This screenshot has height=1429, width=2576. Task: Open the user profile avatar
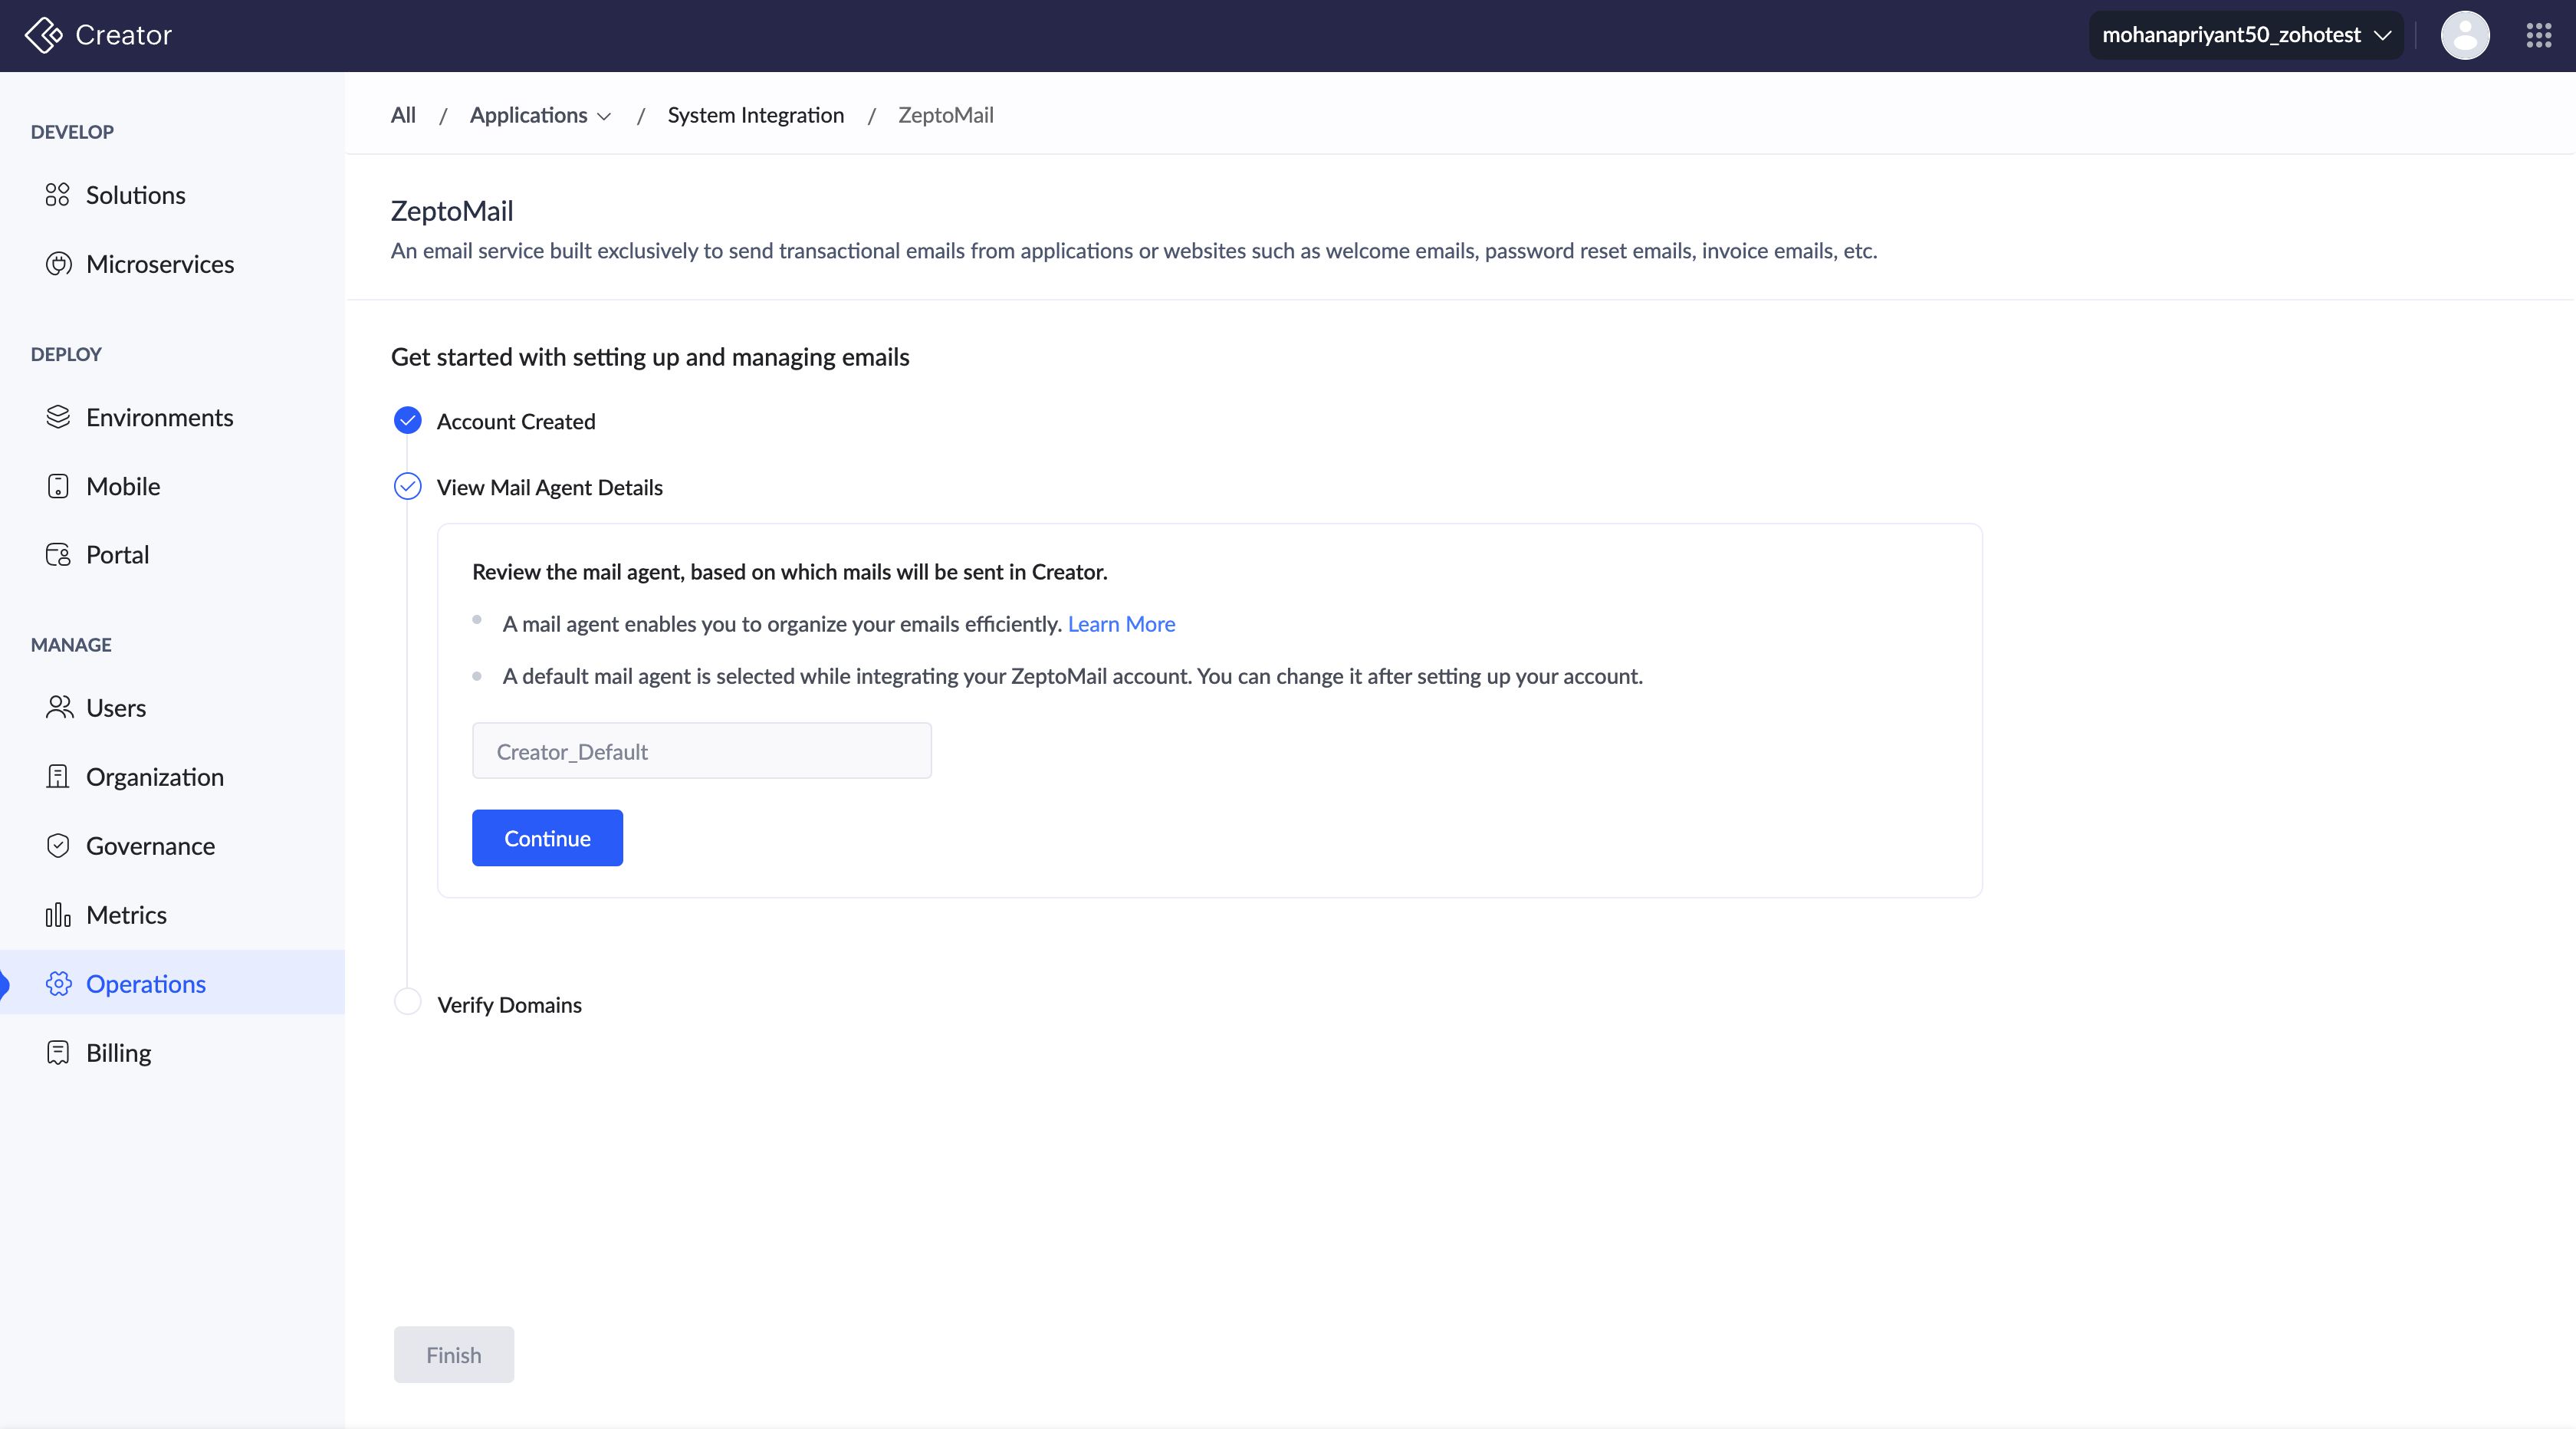point(2464,35)
